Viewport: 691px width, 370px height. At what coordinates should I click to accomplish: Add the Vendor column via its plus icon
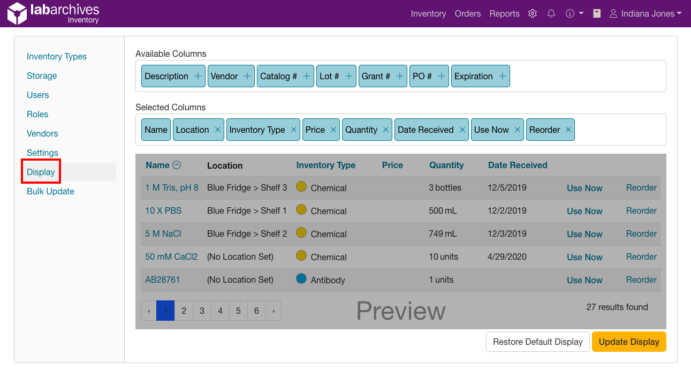pos(247,76)
